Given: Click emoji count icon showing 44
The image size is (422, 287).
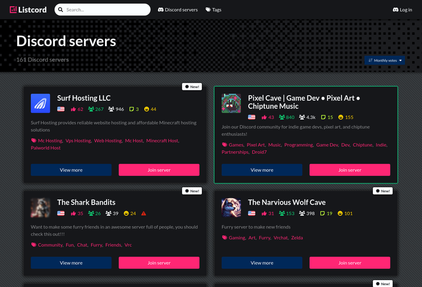Looking at the screenshot, I should click(x=147, y=109).
